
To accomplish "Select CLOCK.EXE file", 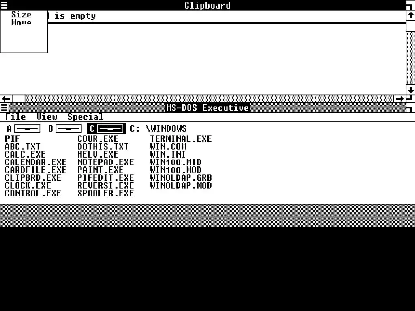I will tap(28, 185).
